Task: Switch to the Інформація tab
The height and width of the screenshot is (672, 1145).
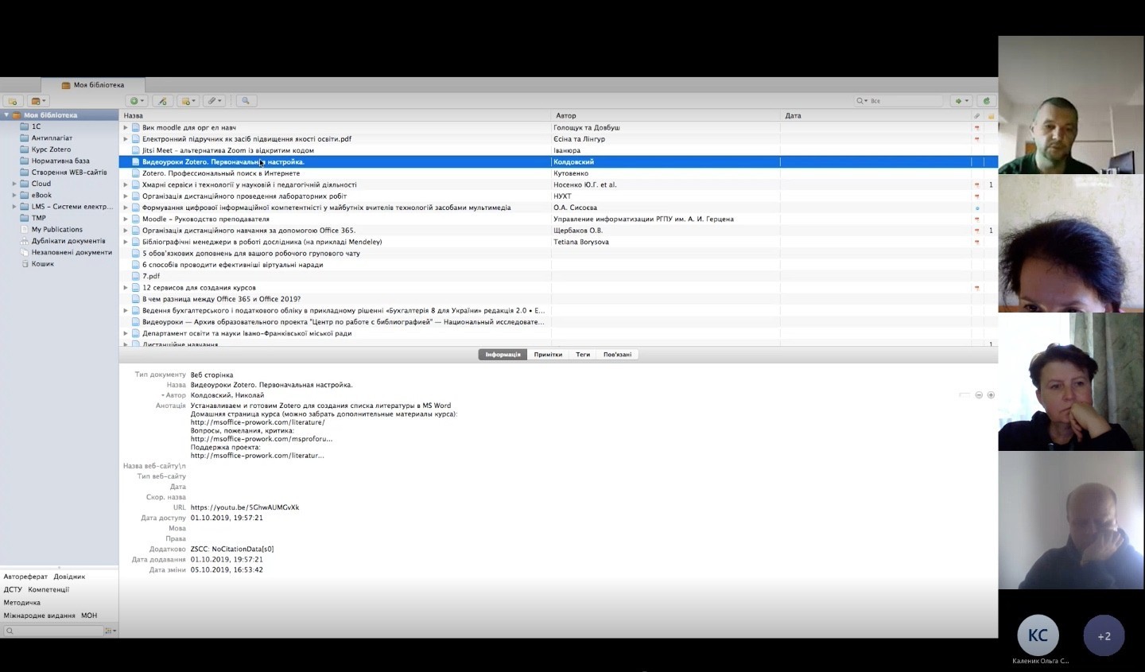Action: click(x=503, y=355)
